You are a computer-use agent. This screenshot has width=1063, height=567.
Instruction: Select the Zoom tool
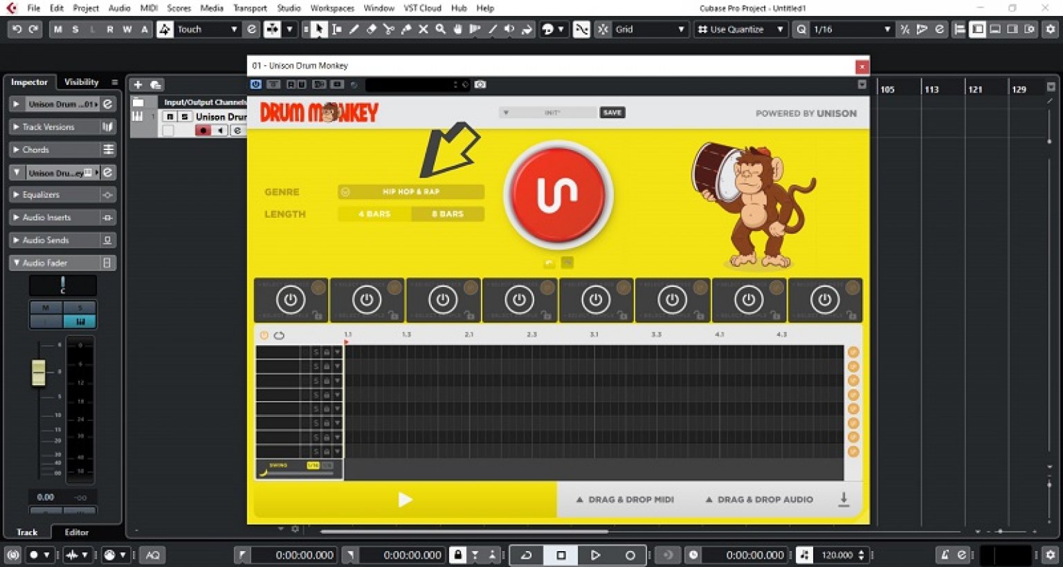click(x=440, y=30)
